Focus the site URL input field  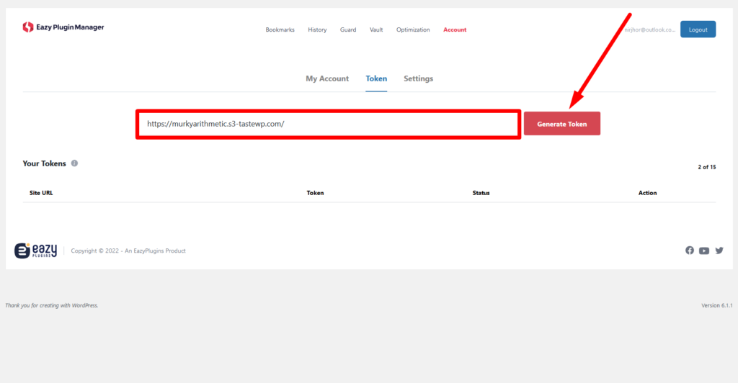[x=329, y=124]
